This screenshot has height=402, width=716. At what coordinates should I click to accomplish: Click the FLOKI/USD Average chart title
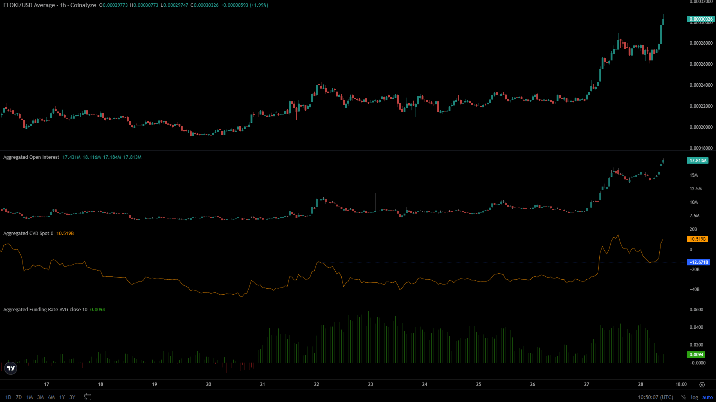[x=50, y=5]
